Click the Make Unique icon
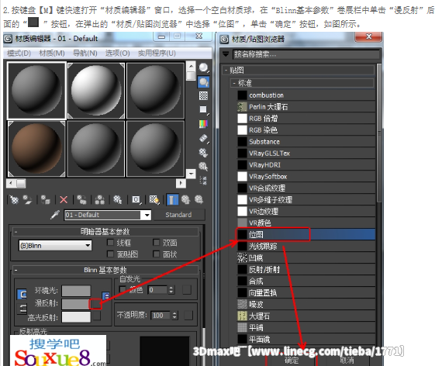This screenshot has width=435, height=366. pos(99,199)
